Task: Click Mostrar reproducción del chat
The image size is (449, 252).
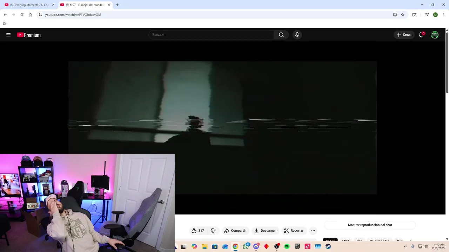Action: [x=370, y=225]
